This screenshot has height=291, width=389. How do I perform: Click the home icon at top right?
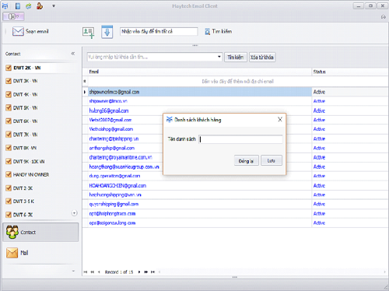(x=384, y=17)
